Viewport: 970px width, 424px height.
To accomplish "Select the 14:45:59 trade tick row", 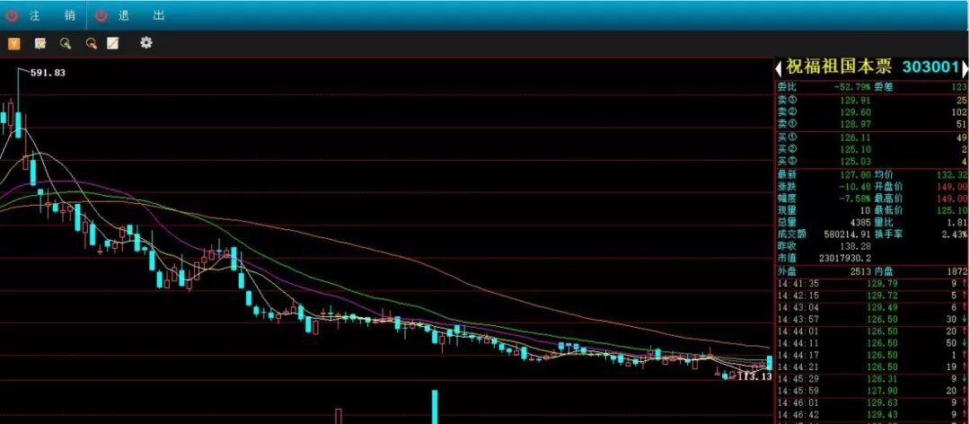I will [872, 391].
